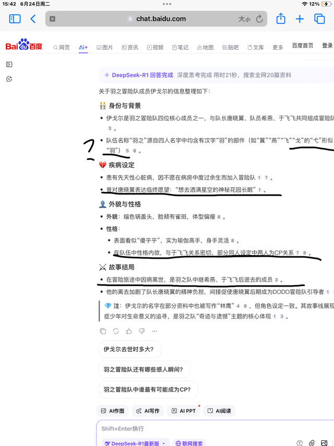Dislike the answer with thumbs down
334x446 pixels.
tap(141, 331)
